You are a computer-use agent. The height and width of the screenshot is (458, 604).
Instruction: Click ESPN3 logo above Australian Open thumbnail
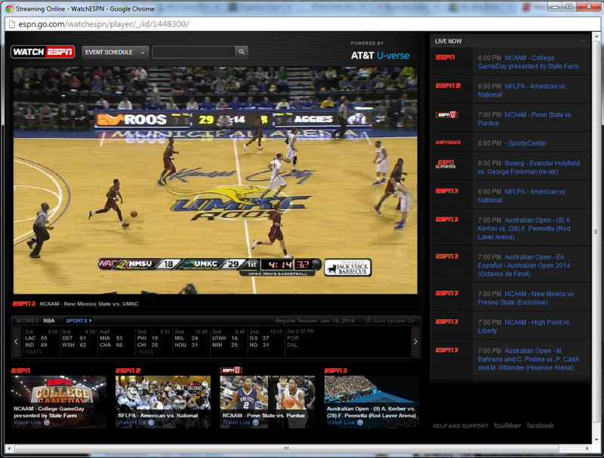[336, 370]
